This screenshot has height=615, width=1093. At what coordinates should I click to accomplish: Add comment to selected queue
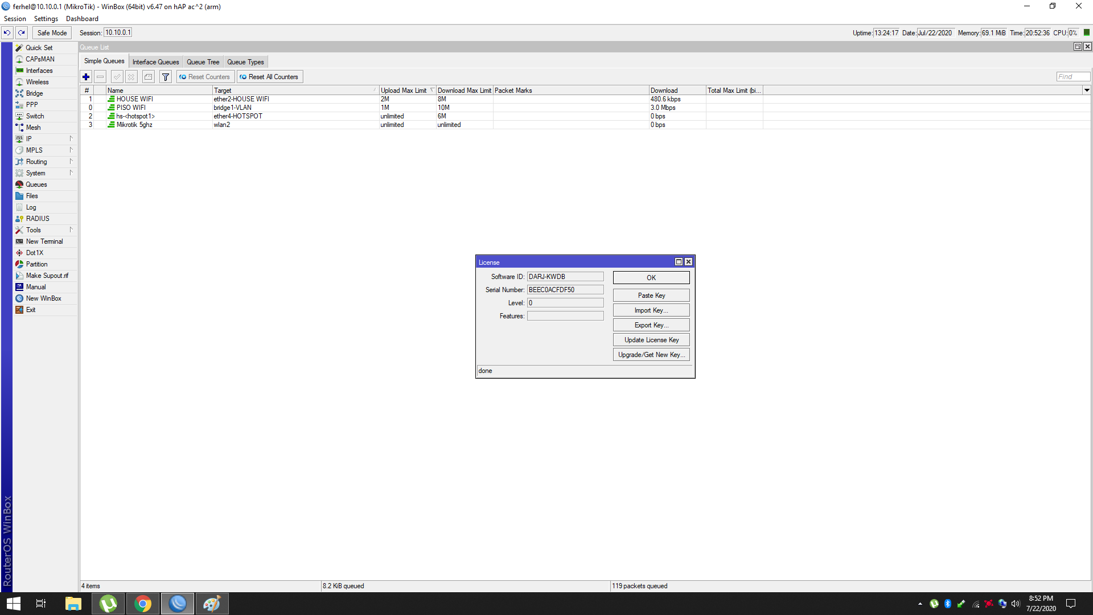click(x=149, y=77)
